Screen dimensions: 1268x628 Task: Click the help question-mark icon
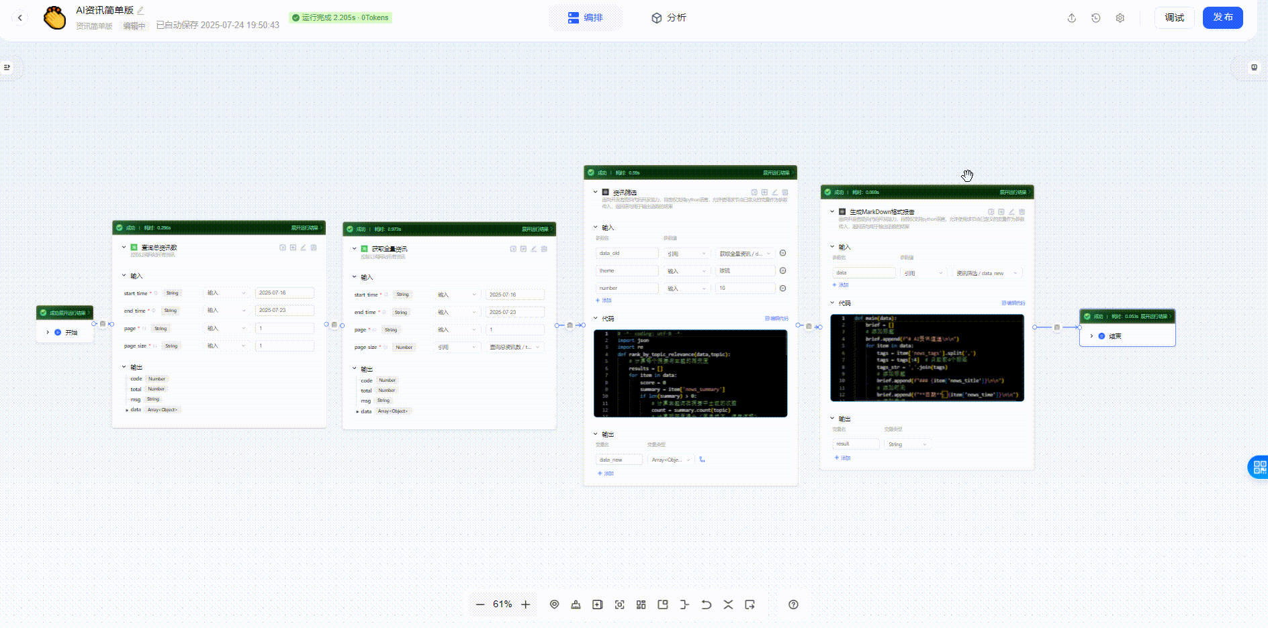[793, 605]
